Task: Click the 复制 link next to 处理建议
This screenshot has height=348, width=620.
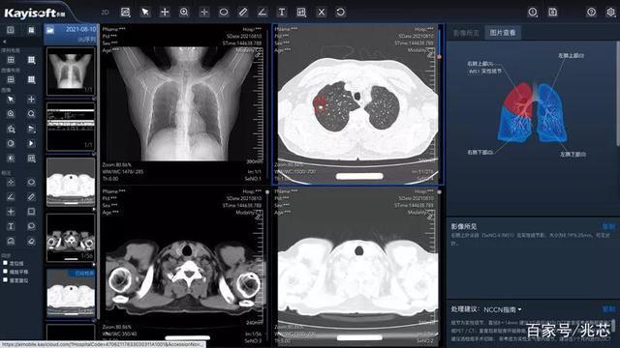Action: coord(608,309)
